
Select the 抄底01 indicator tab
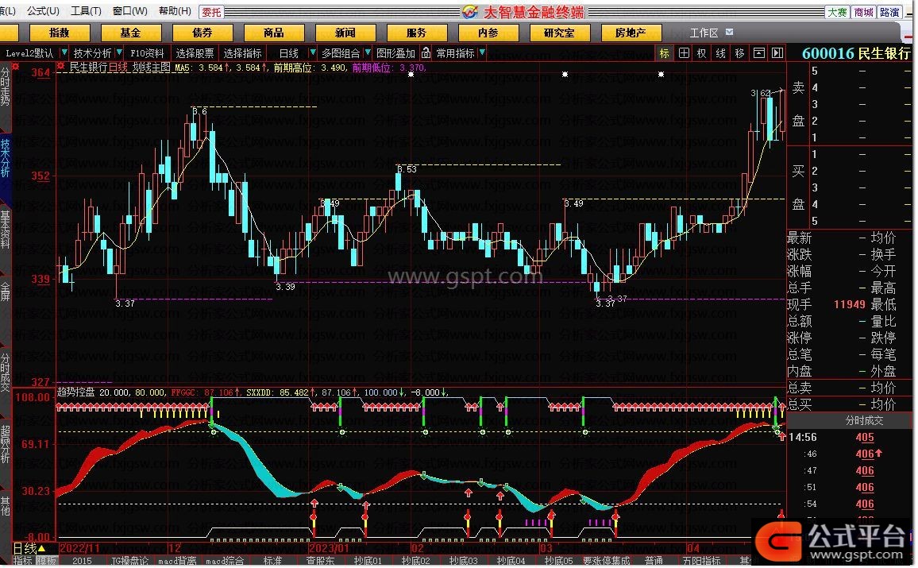[368, 561]
